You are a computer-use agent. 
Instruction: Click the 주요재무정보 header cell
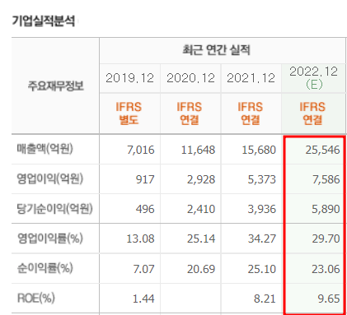(56, 86)
